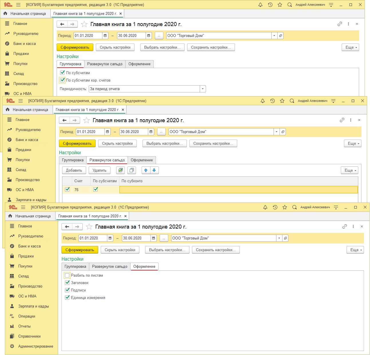Click search magnifier in bottom window titlebar

[294, 207]
